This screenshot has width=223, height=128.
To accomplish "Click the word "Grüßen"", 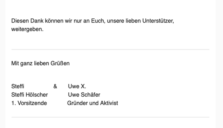I will [60, 63].
